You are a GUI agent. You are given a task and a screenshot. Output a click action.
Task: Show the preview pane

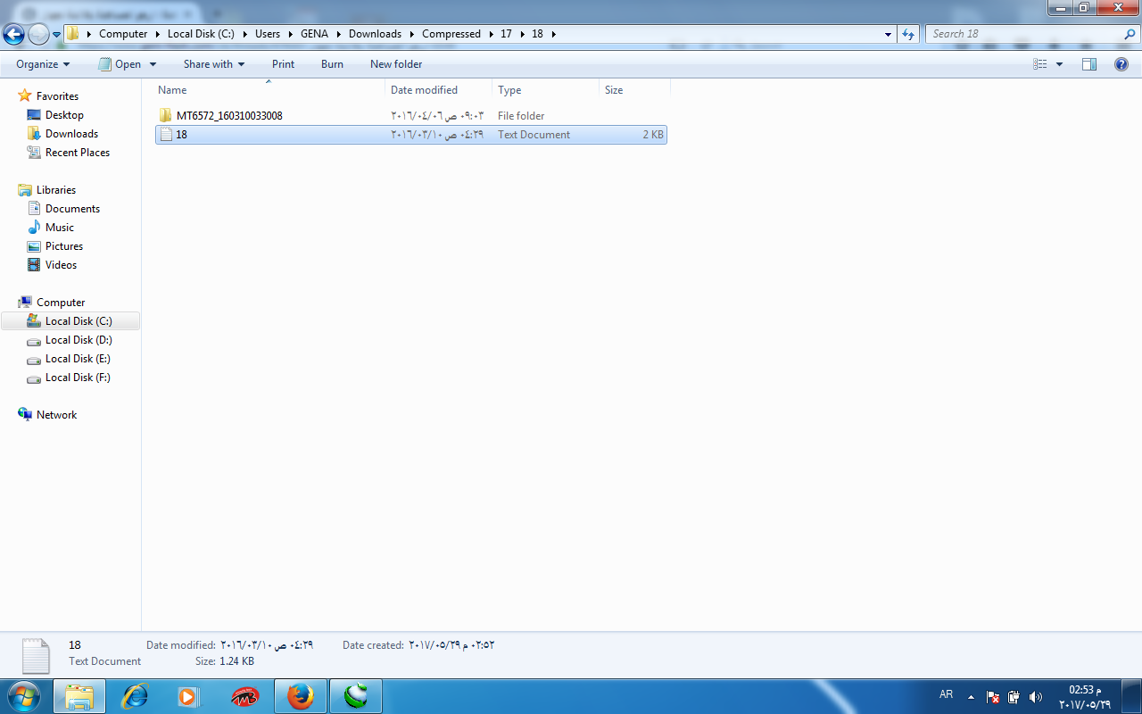coord(1088,64)
